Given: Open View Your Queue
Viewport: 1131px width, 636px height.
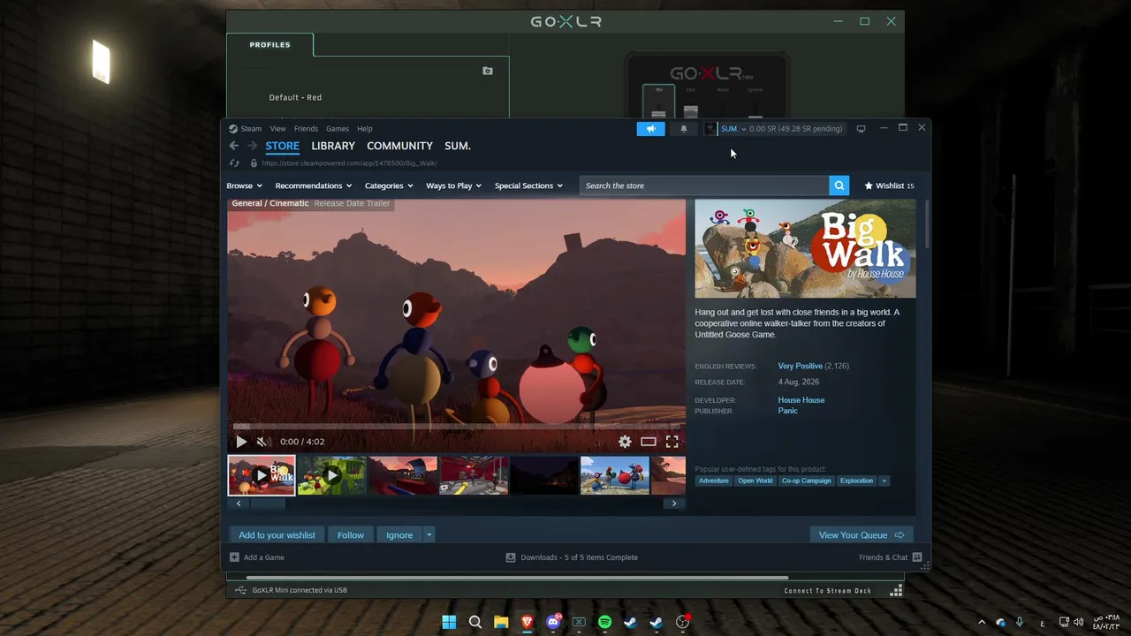Looking at the screenshot, I should (862, 535).
